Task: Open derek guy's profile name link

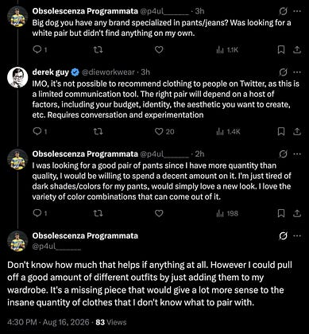Action: pos(51,72)
